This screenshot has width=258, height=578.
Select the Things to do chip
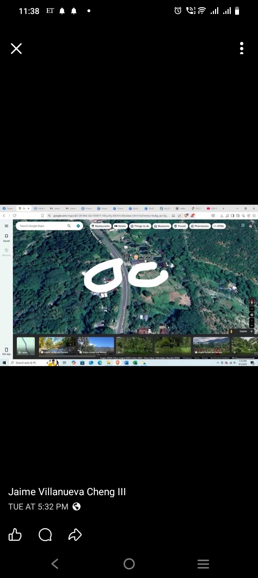pyautogui.click(x=140, y=226)
